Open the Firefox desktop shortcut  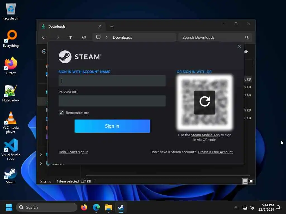coord(11,66)
